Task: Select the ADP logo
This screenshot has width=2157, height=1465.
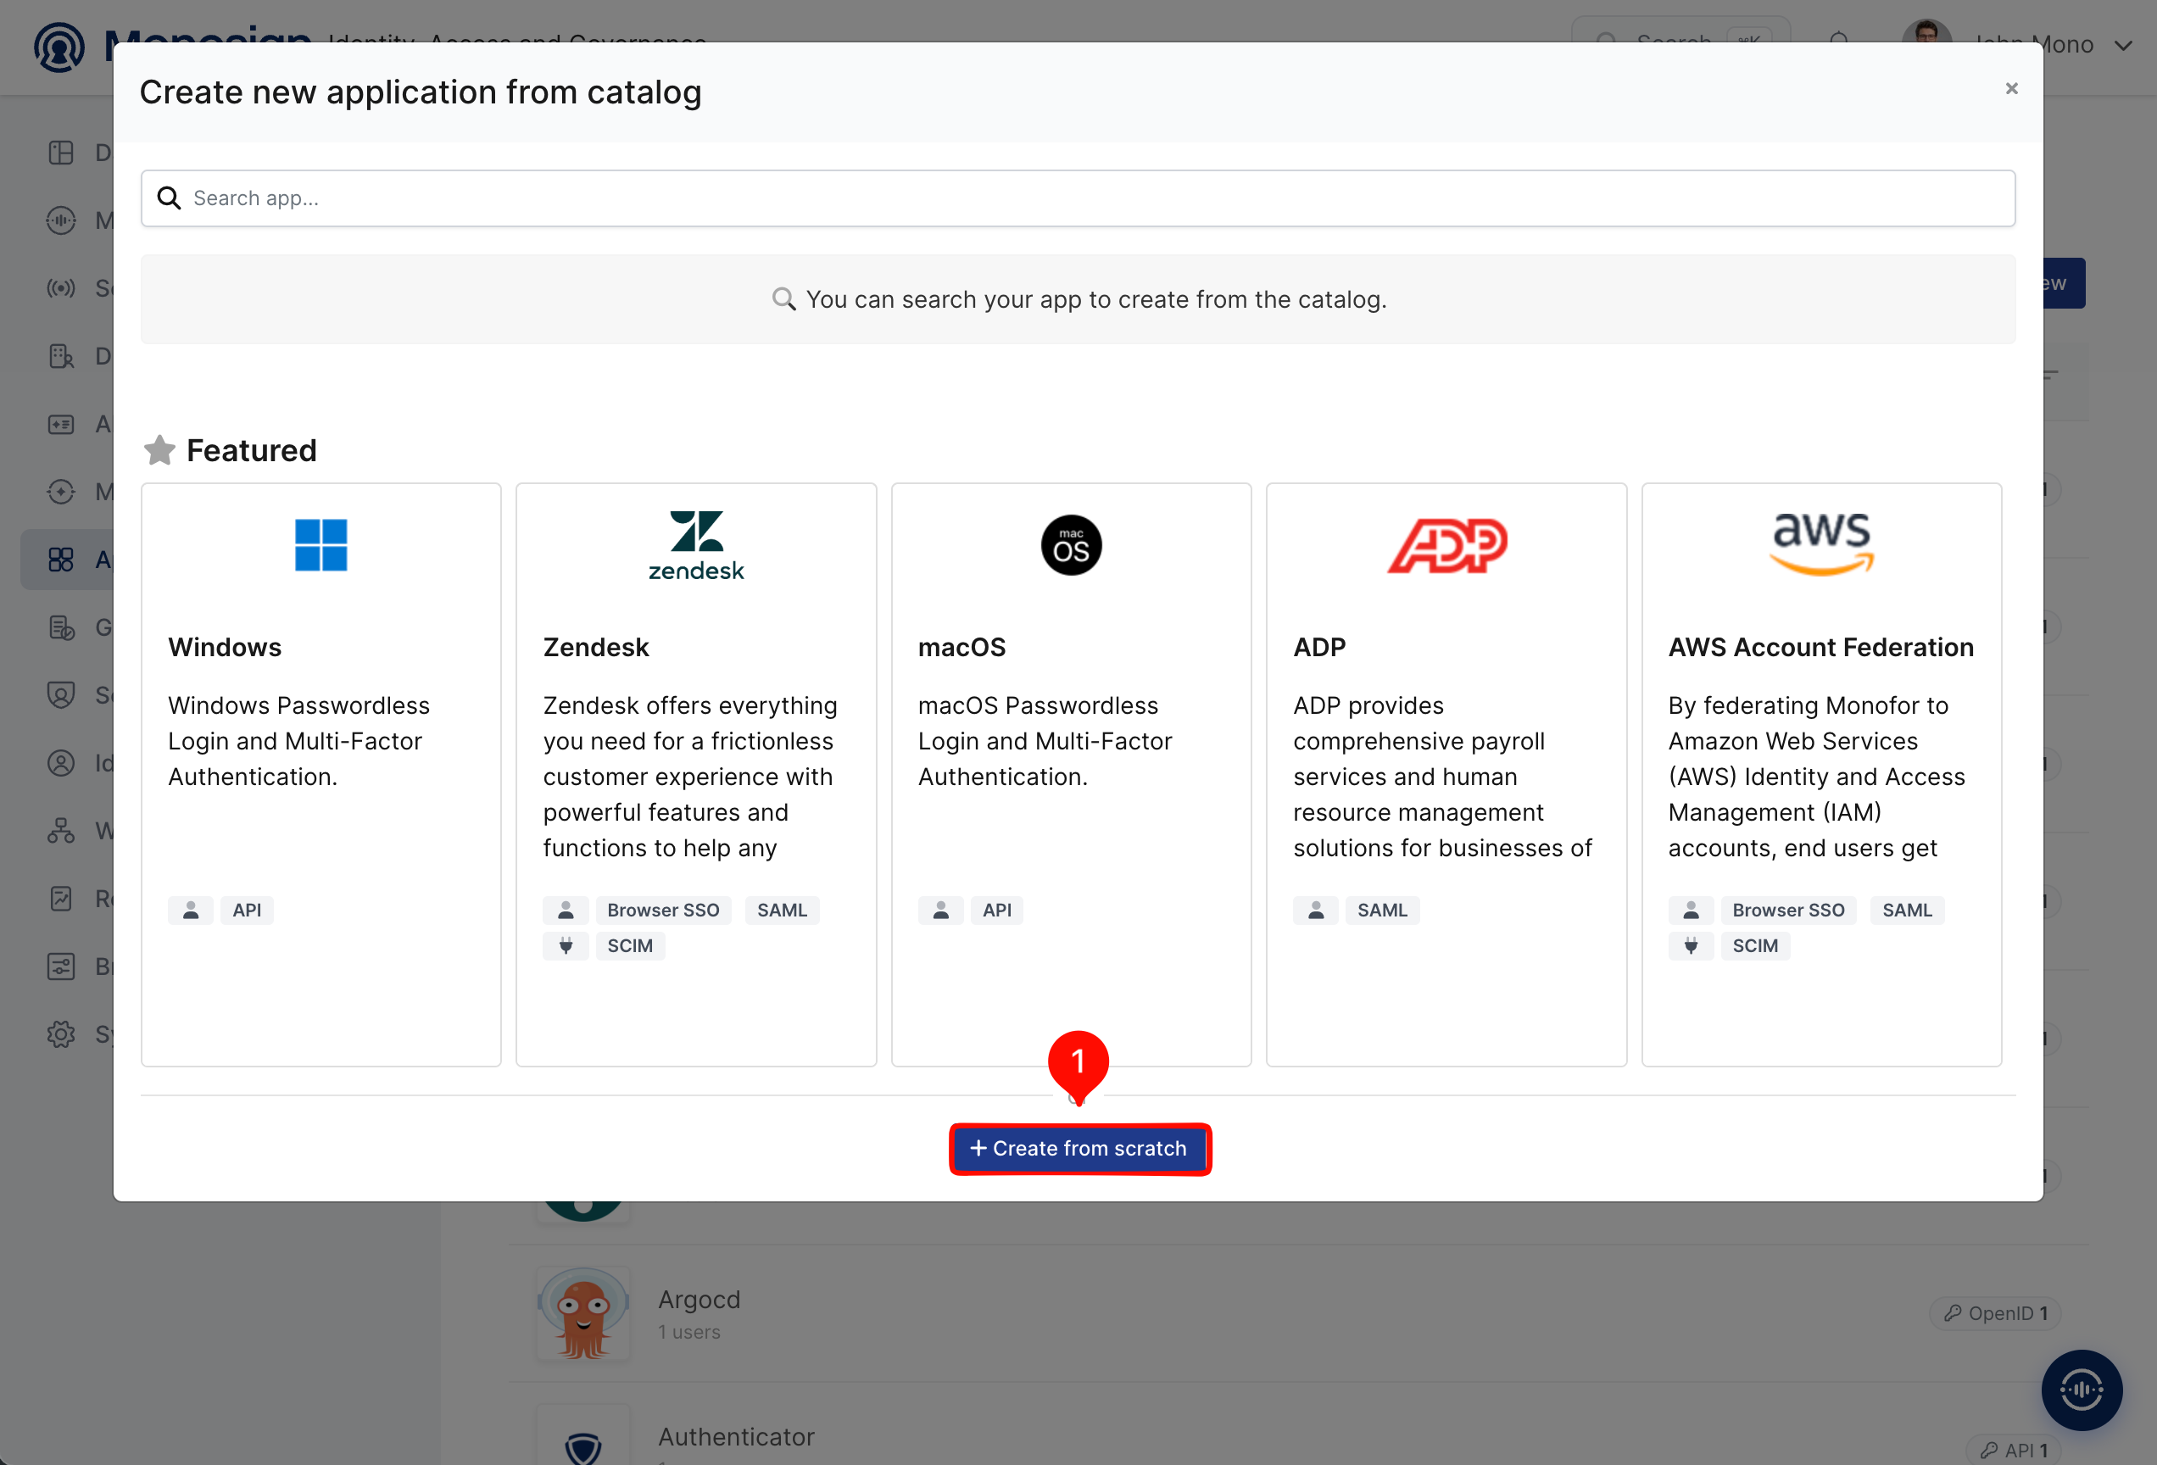Action: point(1447,545)
